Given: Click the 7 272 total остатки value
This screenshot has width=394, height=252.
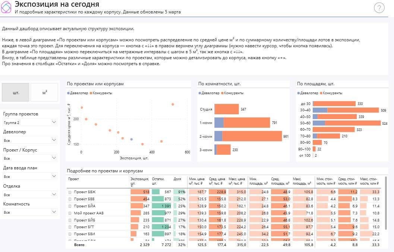Looking at the screenshot, I should click(x=166, y=245).
